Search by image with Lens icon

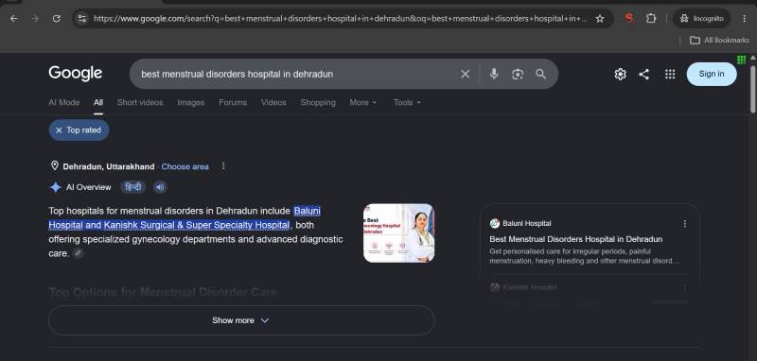tap(518, 75)
